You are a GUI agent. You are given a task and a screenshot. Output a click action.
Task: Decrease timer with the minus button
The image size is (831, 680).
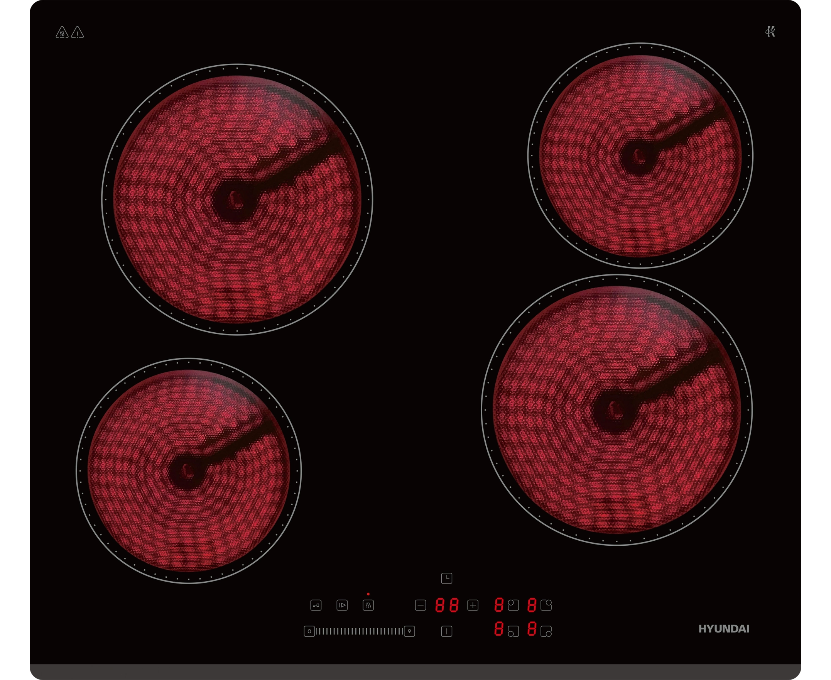point(420,605)
